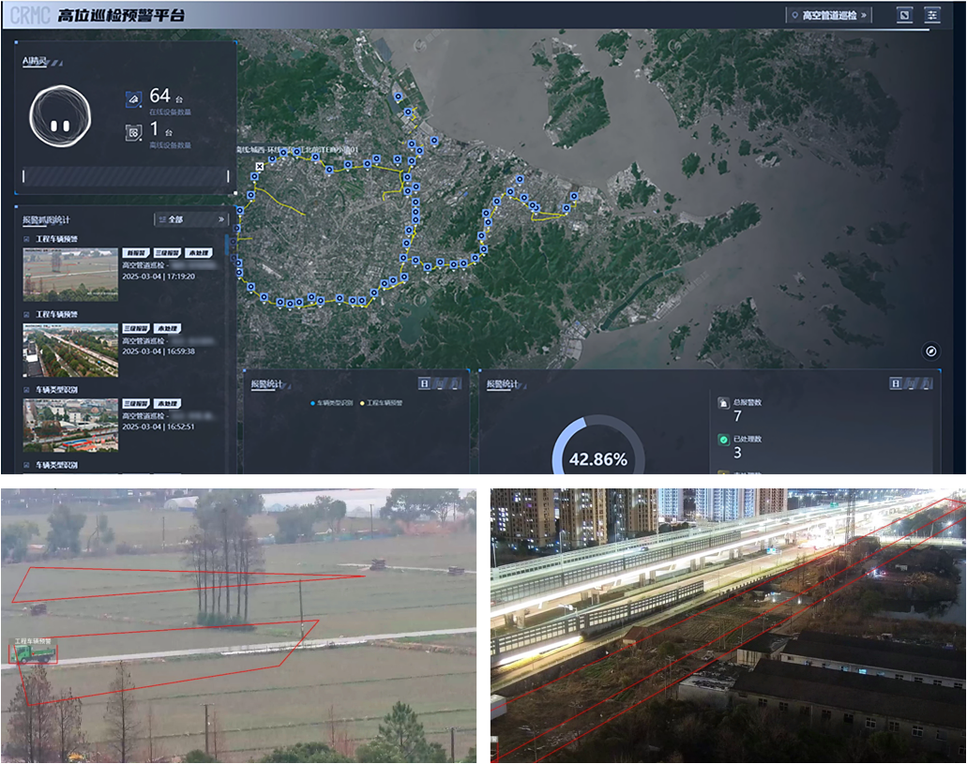Click the AI精灵 round avatar icon
The image size is (967, 764).
point(60,114)
